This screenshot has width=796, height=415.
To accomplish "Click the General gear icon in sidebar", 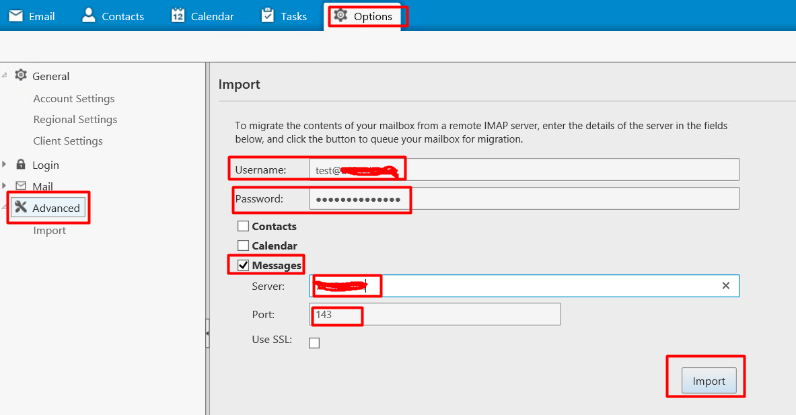I will tap(21, 75).
